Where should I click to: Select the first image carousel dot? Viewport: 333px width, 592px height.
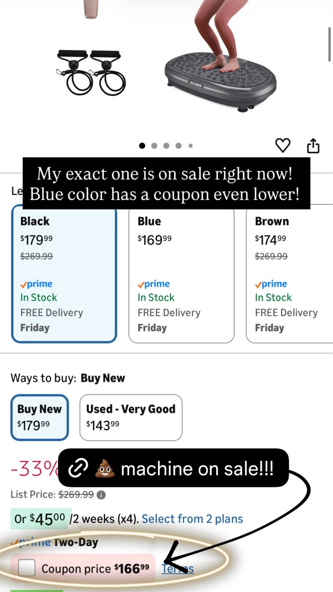tap(142, 146)
